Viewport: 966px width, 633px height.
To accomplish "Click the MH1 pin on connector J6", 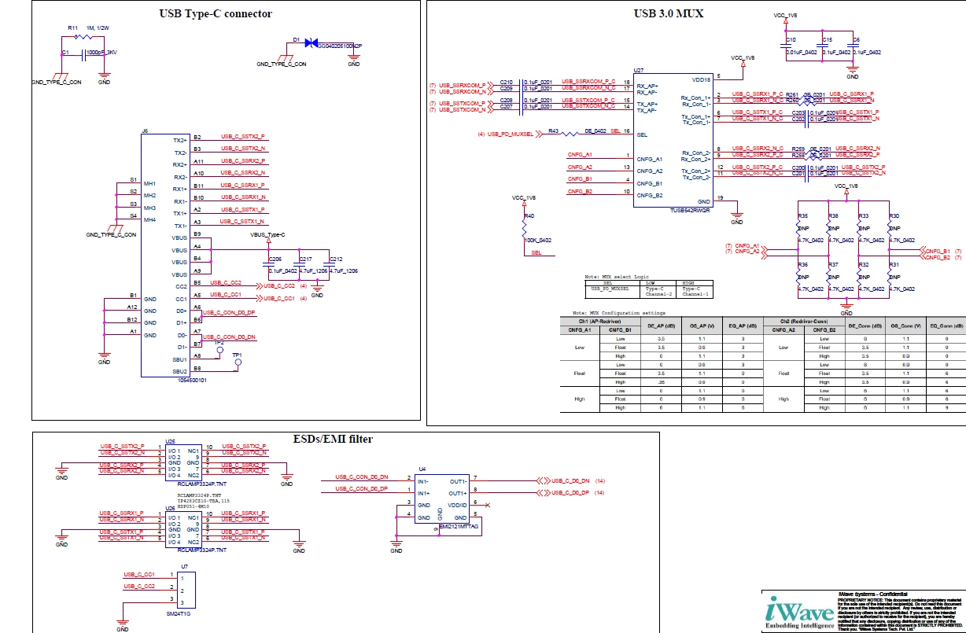I will pos(149,183).
